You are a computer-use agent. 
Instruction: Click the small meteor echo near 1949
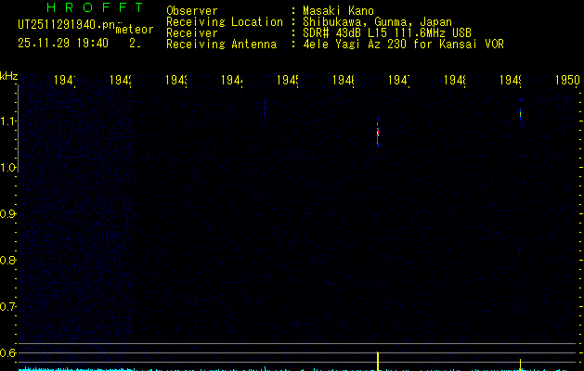coord(520,113)
